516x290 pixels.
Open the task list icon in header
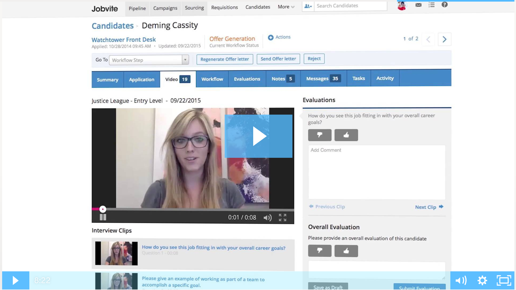[x=431, y=5]
